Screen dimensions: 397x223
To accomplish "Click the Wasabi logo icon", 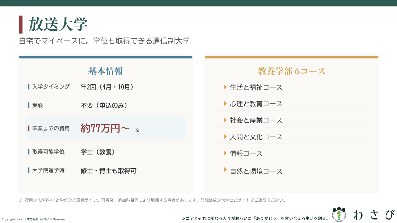I will (x=339, y=214).
